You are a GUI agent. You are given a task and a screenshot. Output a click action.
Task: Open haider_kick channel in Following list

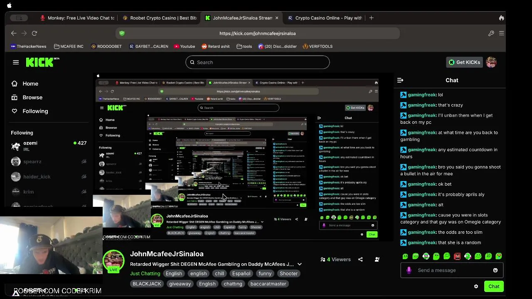tap(49, 176)
